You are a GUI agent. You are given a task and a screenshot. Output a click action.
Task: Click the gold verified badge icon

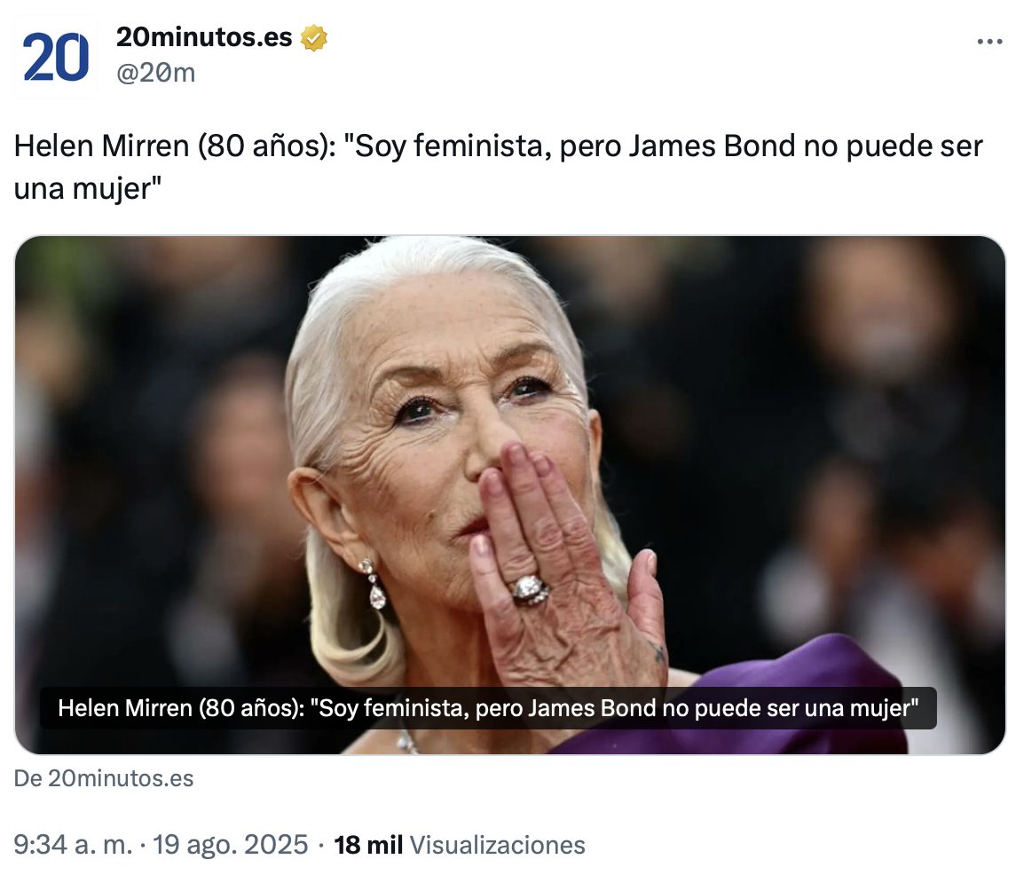pyautogui.click(x=313, y=38)
